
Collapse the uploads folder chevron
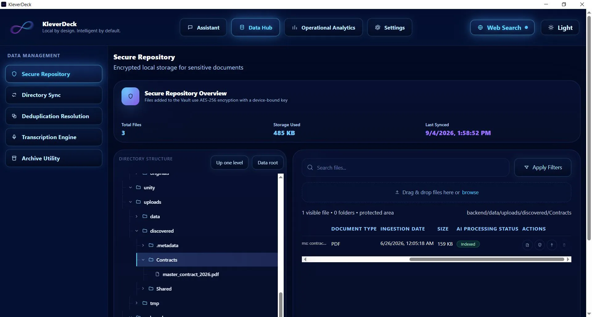point(130,202)
